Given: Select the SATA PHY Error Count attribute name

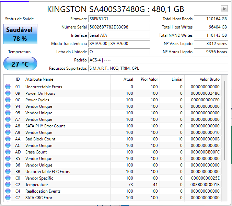Looking at the screenshot, I should (x=45, y=126).
